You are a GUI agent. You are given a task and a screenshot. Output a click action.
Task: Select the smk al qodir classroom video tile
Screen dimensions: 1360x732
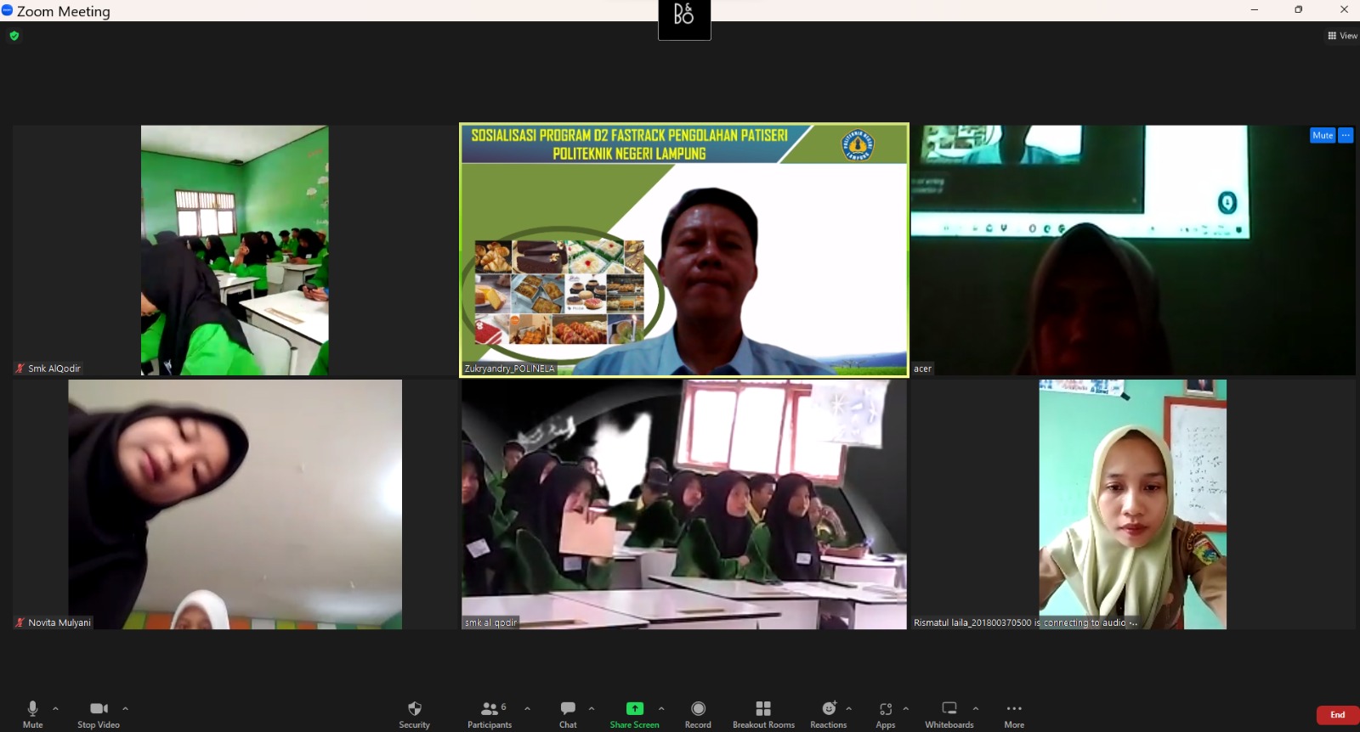point(684,504)
